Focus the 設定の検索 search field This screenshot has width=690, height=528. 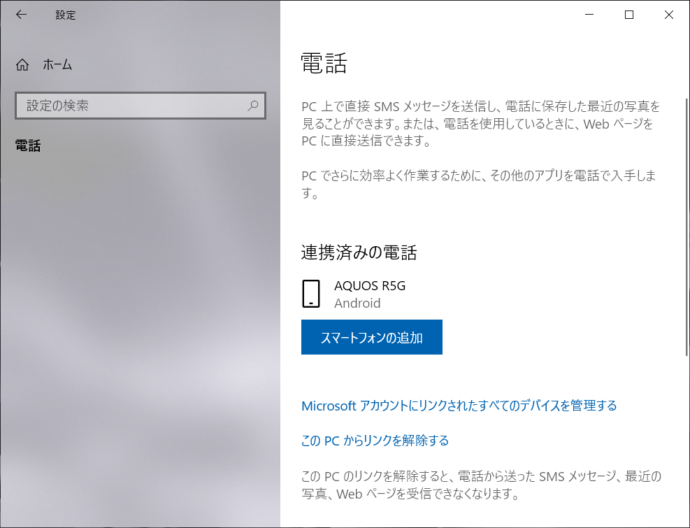141,106
